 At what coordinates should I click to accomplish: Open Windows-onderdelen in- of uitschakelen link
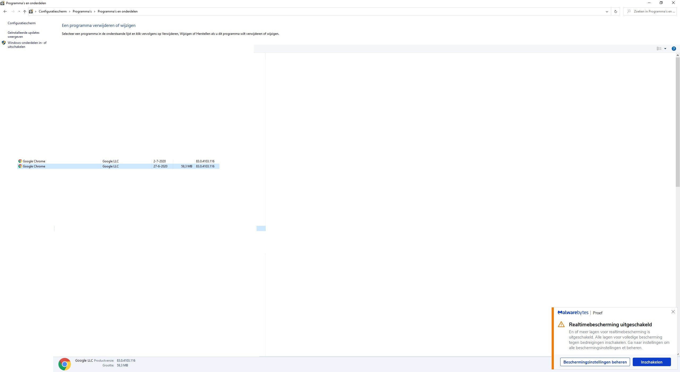coord(27,45)
